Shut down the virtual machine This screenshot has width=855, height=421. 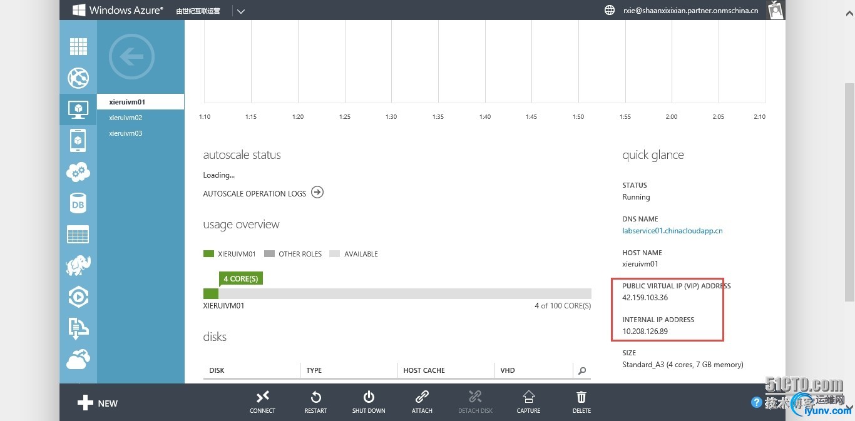[369, 401]
